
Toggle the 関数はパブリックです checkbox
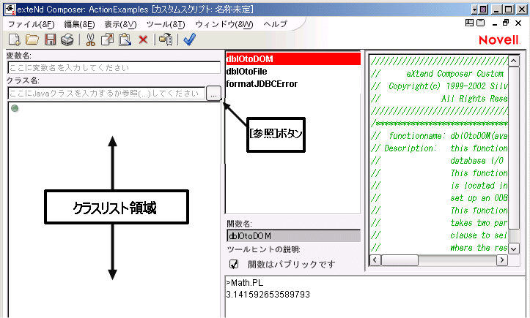click(234, 264)
